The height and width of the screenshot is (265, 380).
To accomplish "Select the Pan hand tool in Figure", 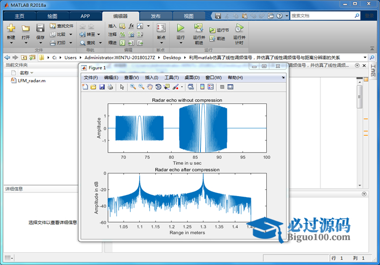I will coord(150,87).
